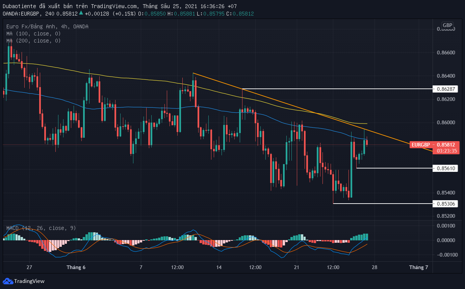Click the 03:23:35 countdown timer
465x289 pixels.
pos(447,151)
